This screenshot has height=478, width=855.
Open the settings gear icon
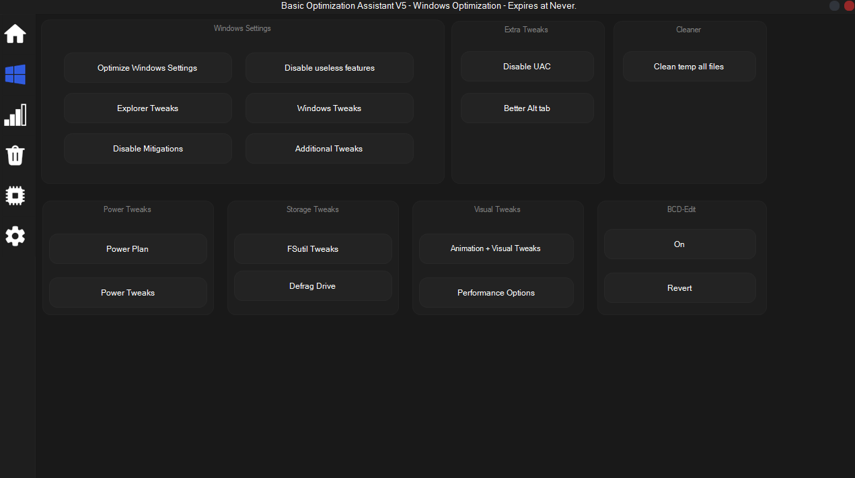15,236
